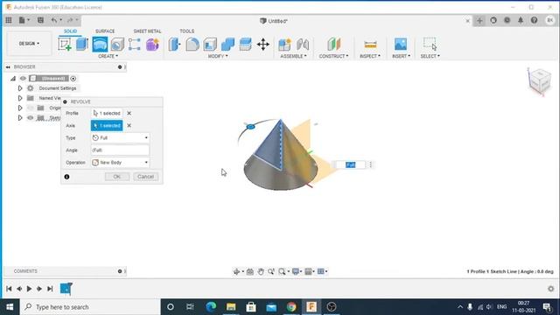Viewport: 560px width, 315px height.
Task: Open the Create panel dropdown
Action: (108, 56)
